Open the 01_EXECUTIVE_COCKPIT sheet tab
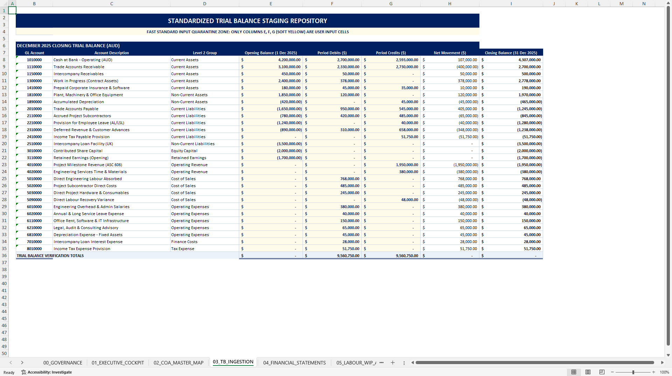Image resolution: width=672 pixels, height=376 pixels. [x=118, y=363]
